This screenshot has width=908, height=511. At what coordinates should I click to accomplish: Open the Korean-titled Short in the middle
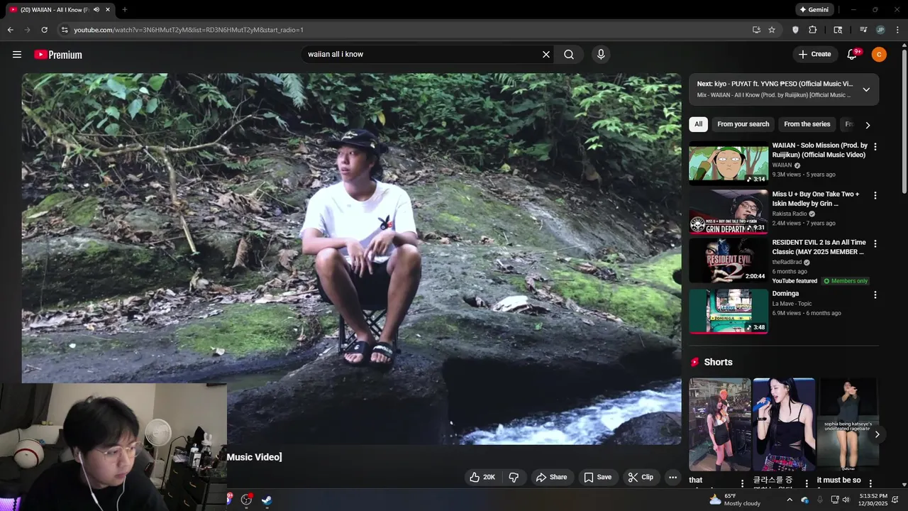784,424
